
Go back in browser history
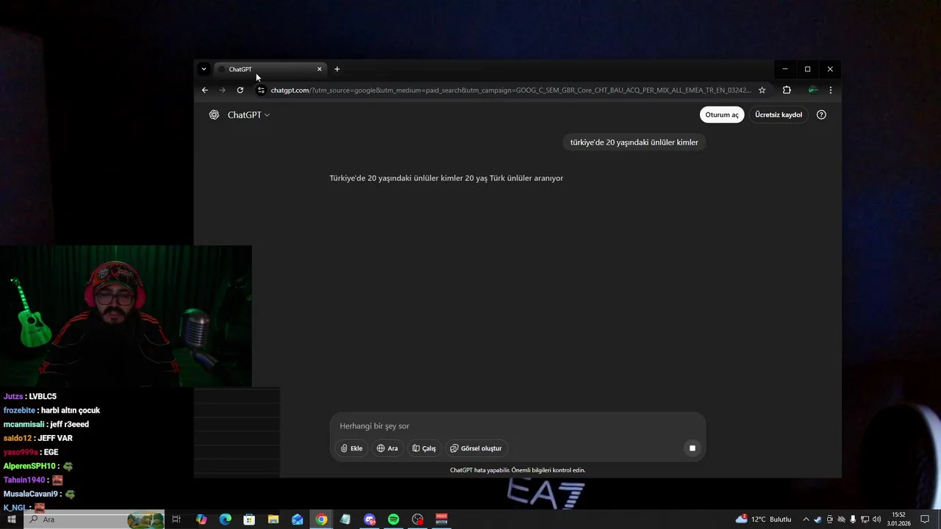204,90
